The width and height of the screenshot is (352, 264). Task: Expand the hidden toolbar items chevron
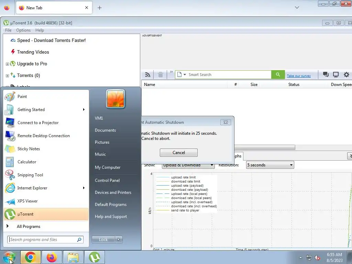(171, 72)
